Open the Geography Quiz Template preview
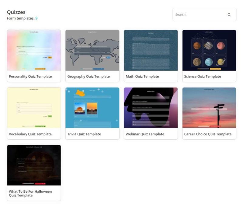Screen dimensions: 243x210 (x=92, y=50)
